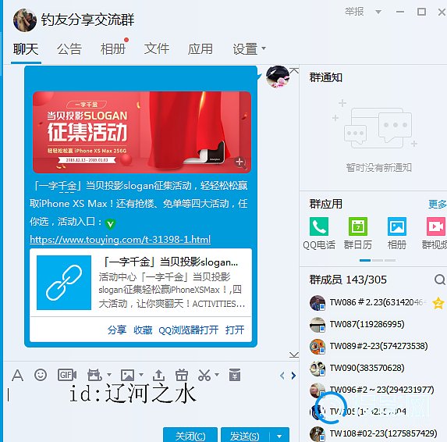Click the 关闭(C) button
The height and width of the screenshot is (442, 447).
coord(190,435)
